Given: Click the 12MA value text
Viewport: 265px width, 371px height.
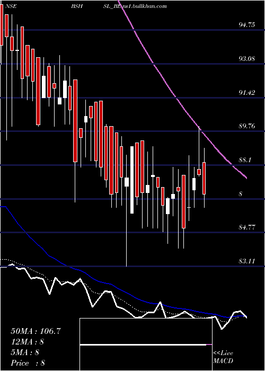Looking at the screenshot, I should 27,342.
